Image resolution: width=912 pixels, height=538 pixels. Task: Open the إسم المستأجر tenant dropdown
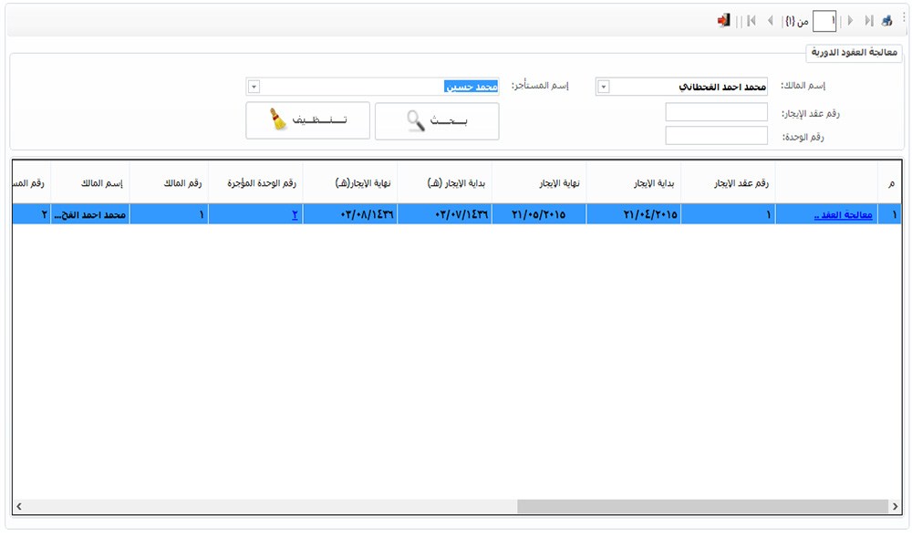(x=254, y=87)
